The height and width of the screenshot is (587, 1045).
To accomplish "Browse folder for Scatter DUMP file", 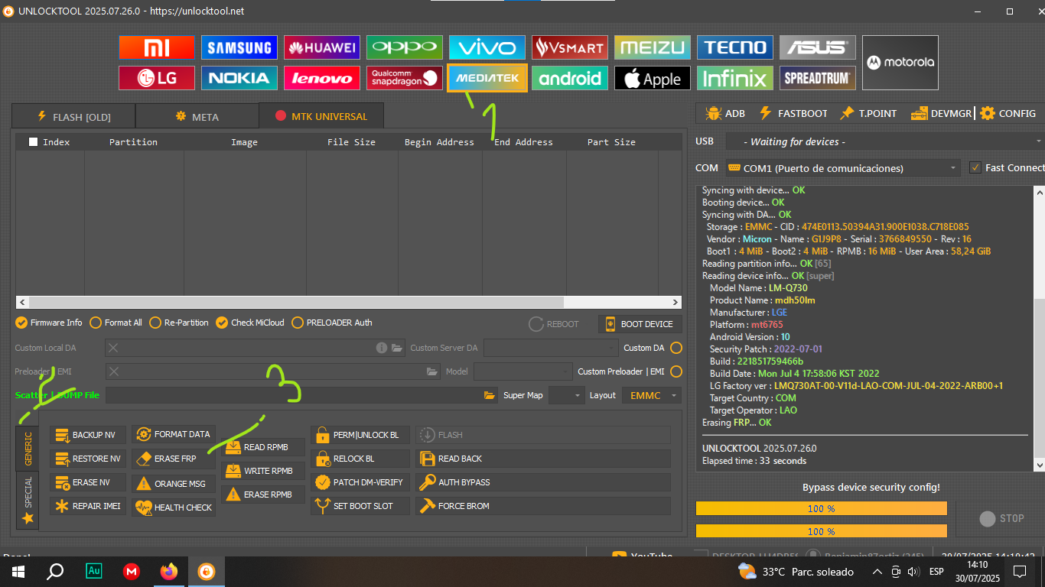I will pos(490,395).
